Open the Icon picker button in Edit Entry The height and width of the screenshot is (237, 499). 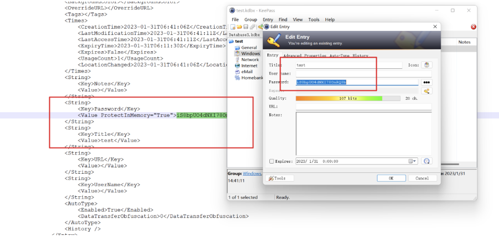click(427, 65)
